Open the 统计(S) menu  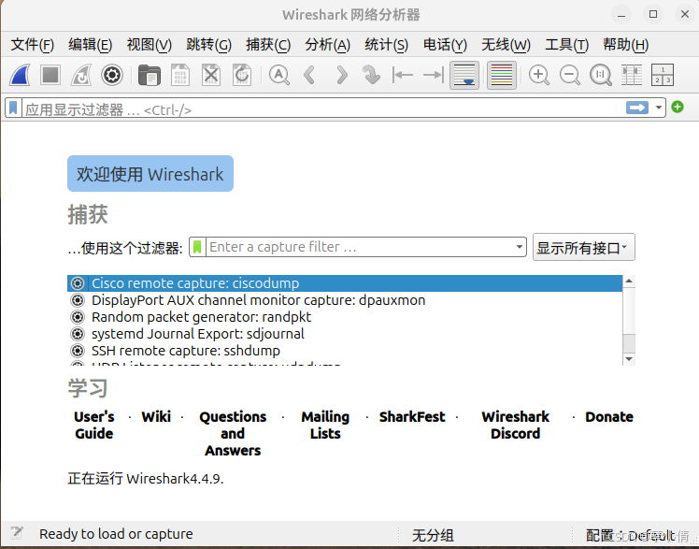[386, 45]
